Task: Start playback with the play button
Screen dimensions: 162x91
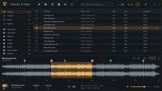Action: click(x=46, y=5)
